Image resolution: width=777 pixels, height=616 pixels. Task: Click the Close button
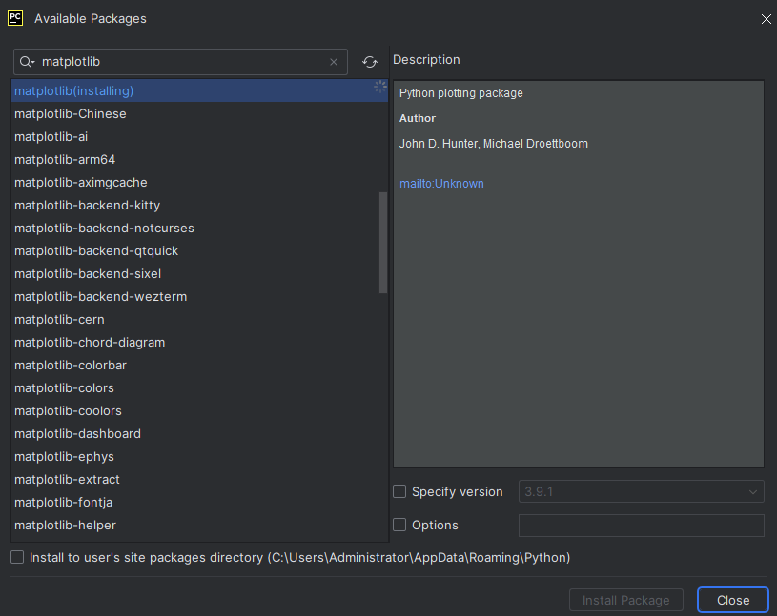(733, 600)
